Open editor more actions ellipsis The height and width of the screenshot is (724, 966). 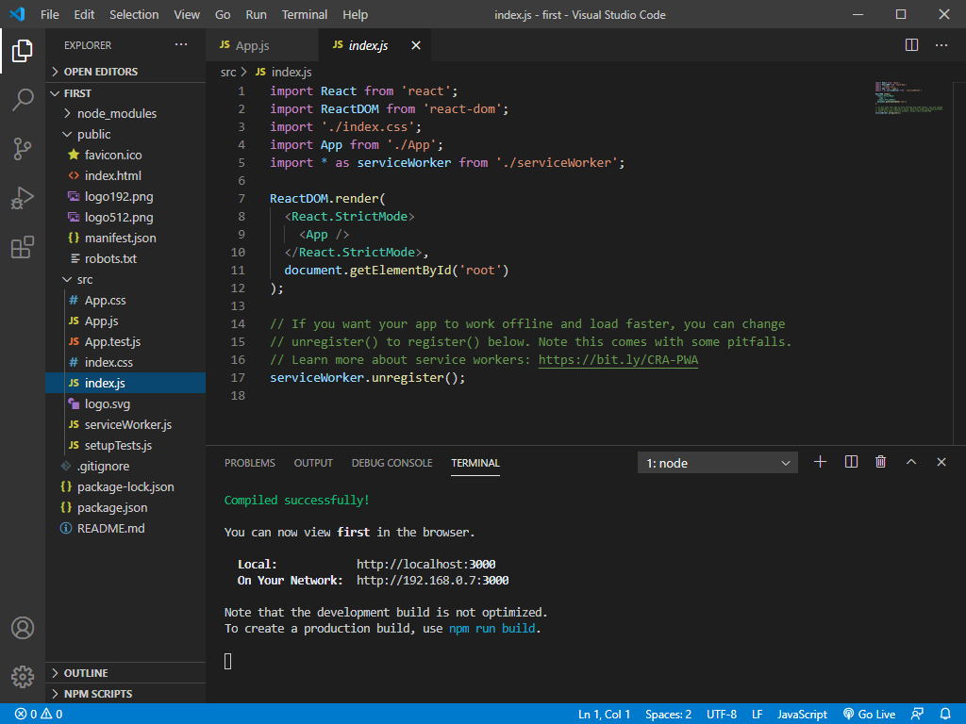coord(941,45)
